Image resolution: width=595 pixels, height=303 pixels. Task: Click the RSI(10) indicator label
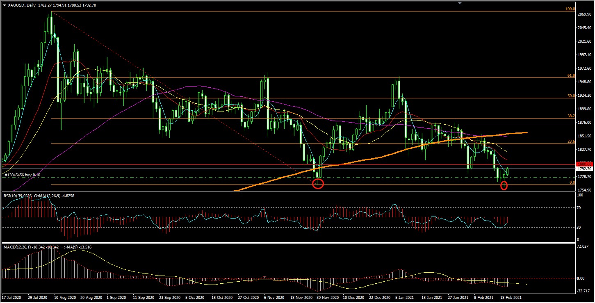coord(17,196)
